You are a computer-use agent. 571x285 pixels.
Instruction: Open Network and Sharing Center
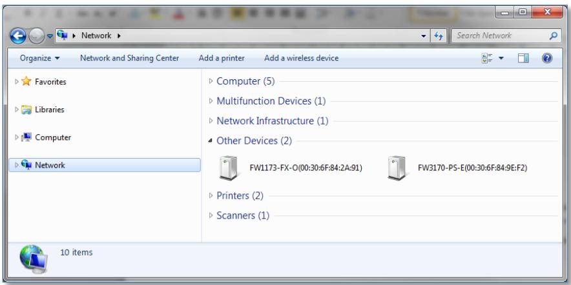[130, 58]
